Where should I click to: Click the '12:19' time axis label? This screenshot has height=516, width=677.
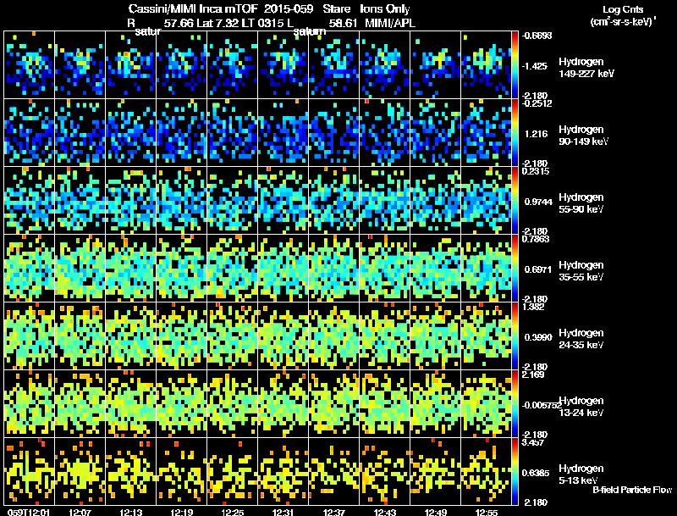[181, 513]
